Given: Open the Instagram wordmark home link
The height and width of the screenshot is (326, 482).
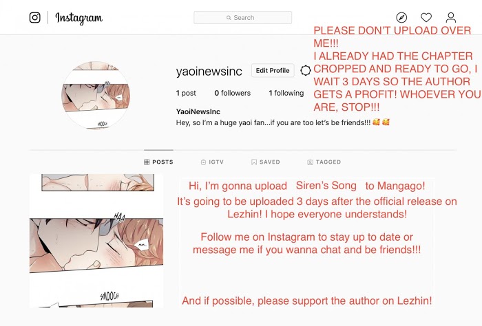Looking at the screenshot, I should 78,18.
